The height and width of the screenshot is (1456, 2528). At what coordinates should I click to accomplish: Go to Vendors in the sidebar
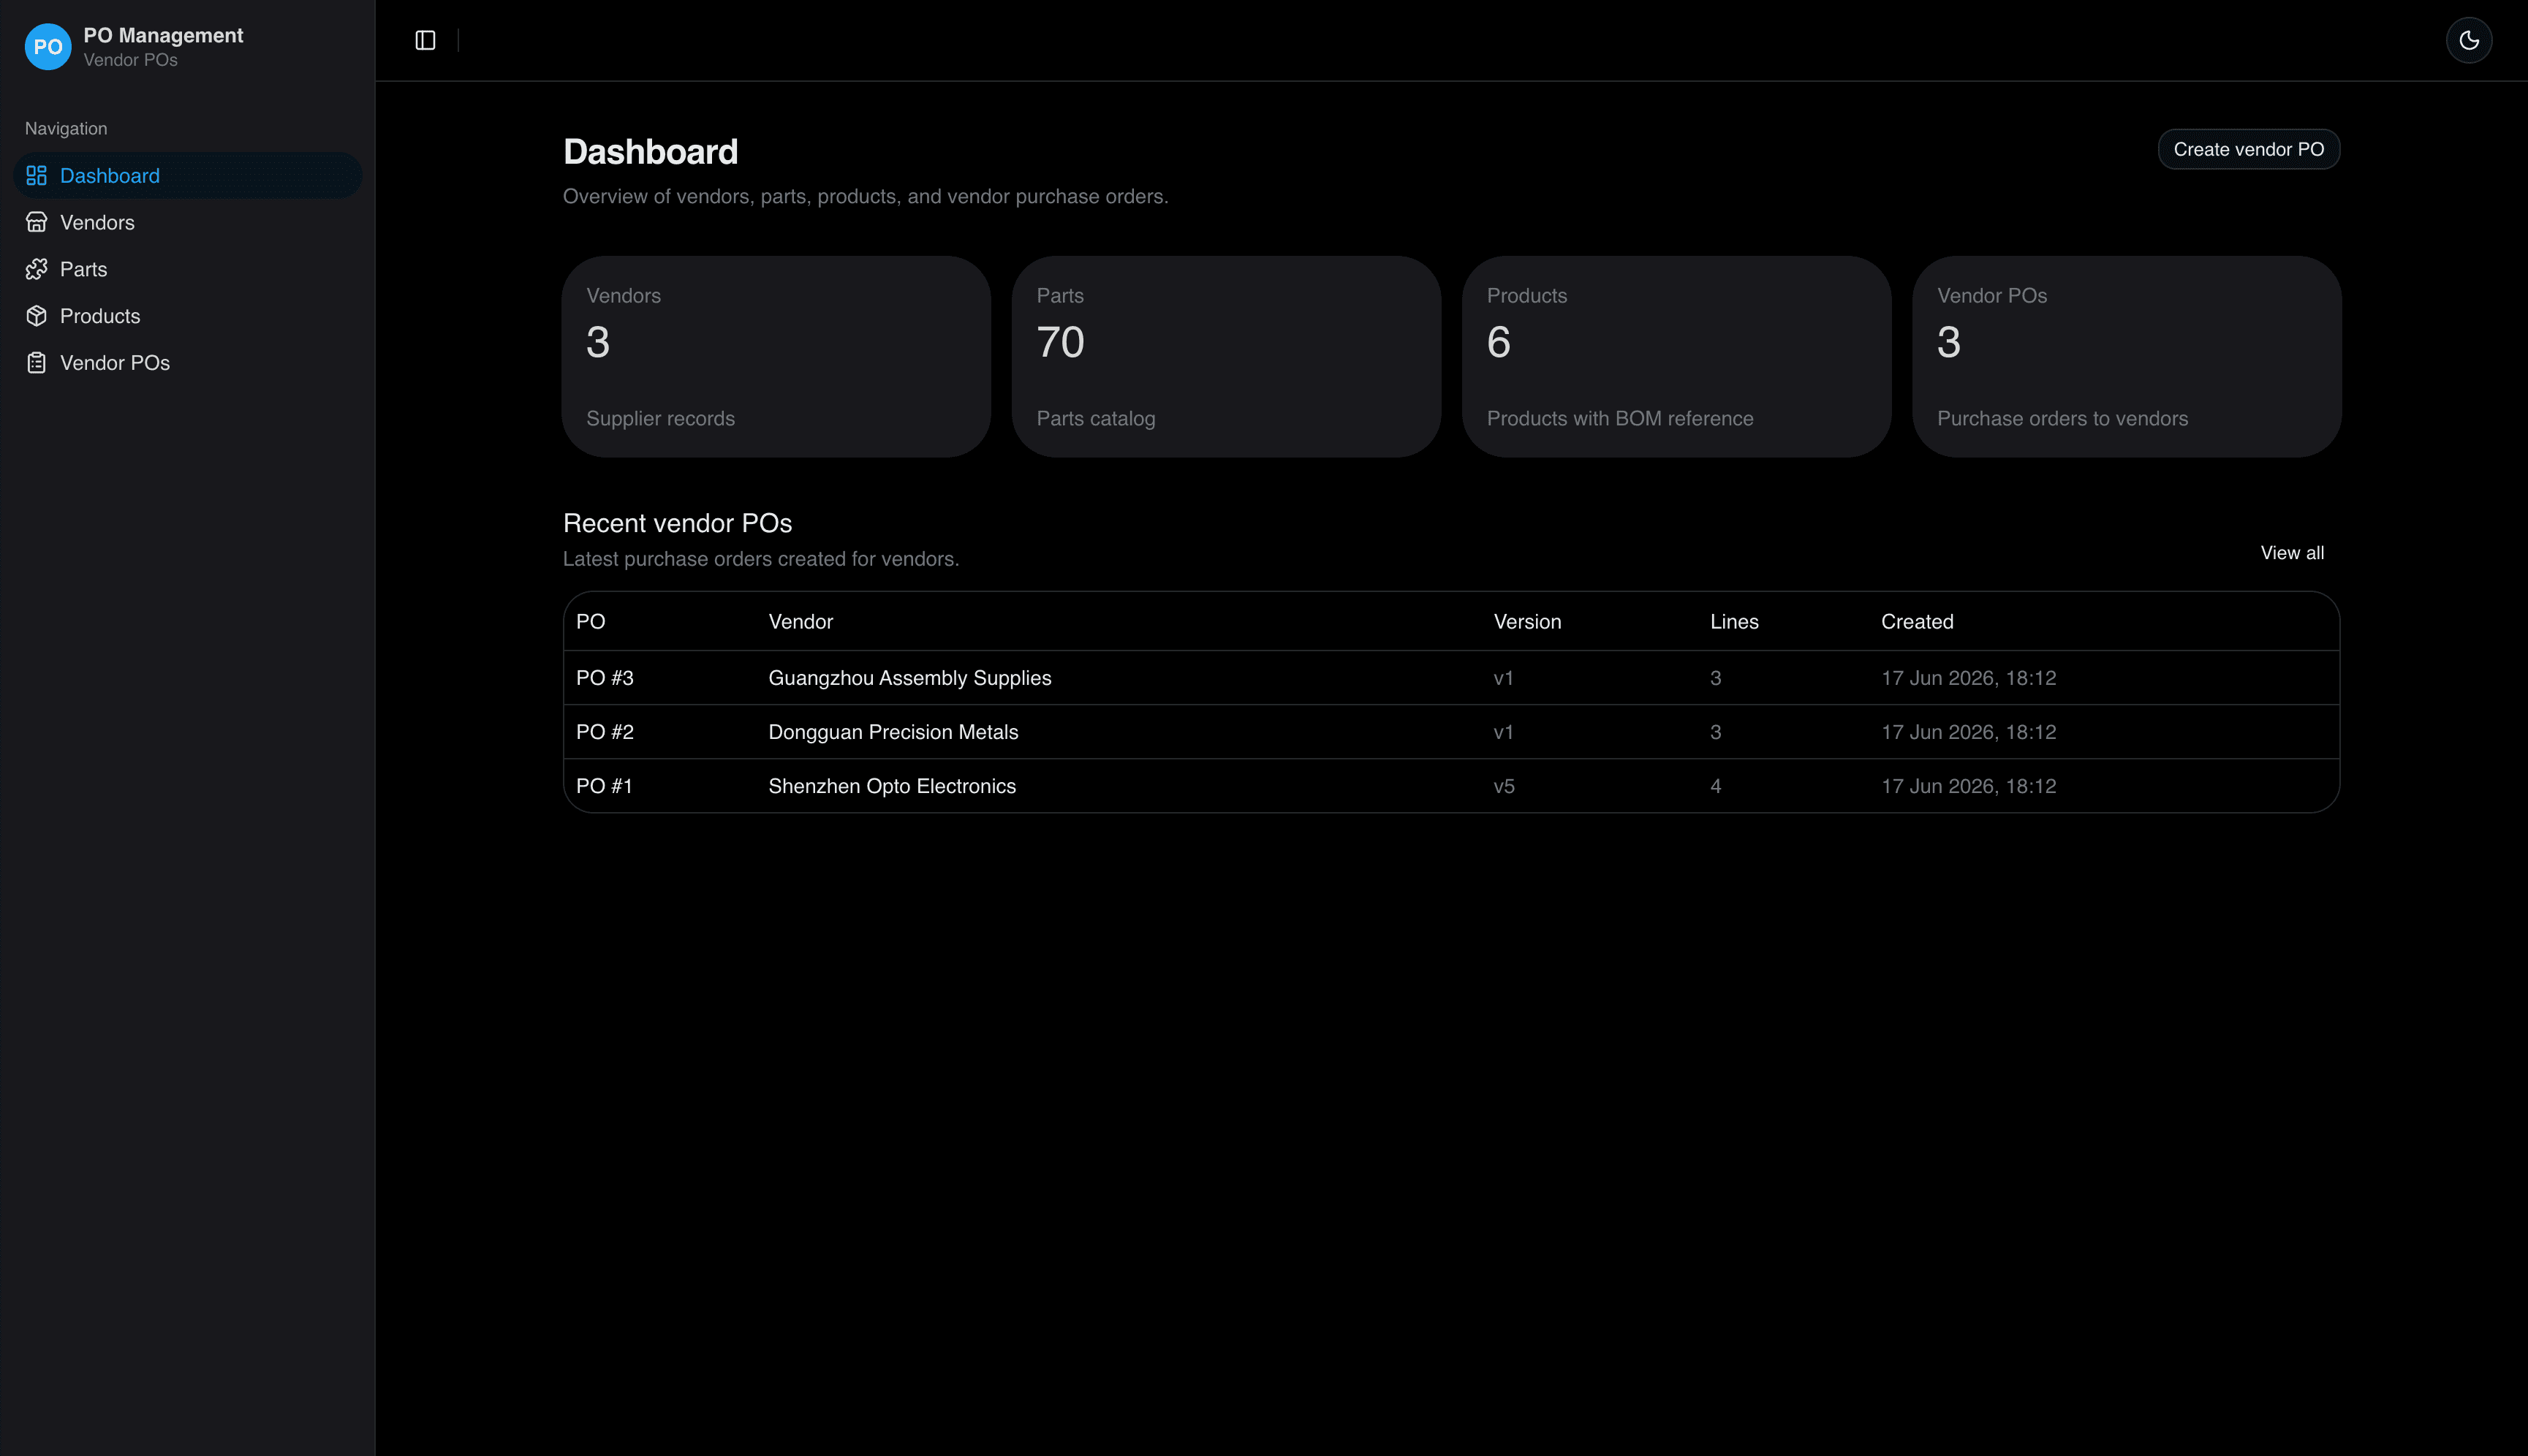[188, 222]
